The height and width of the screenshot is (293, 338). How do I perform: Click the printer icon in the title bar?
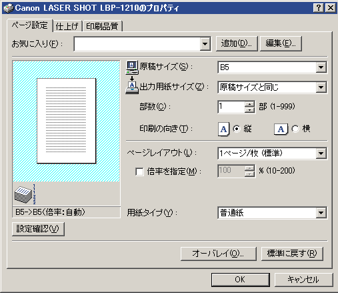pos(9,8)
